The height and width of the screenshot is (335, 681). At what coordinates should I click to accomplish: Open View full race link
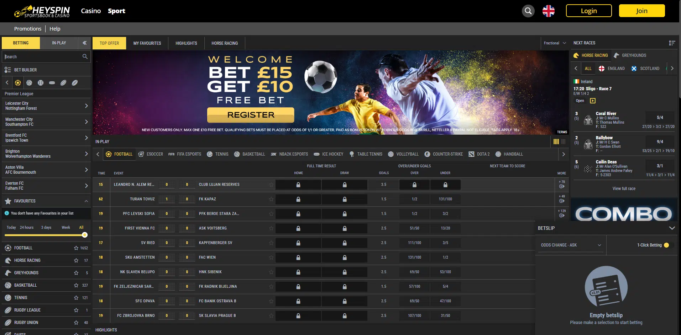624,189
